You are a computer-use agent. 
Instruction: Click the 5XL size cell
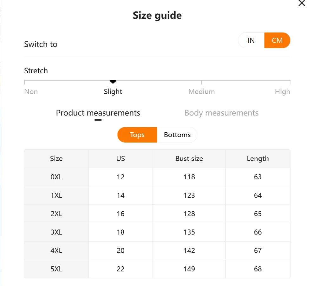pyautogui.click(x=56, y=269)
